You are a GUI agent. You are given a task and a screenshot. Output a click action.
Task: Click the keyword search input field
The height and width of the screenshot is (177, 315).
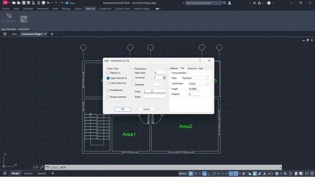pos(203,3)
